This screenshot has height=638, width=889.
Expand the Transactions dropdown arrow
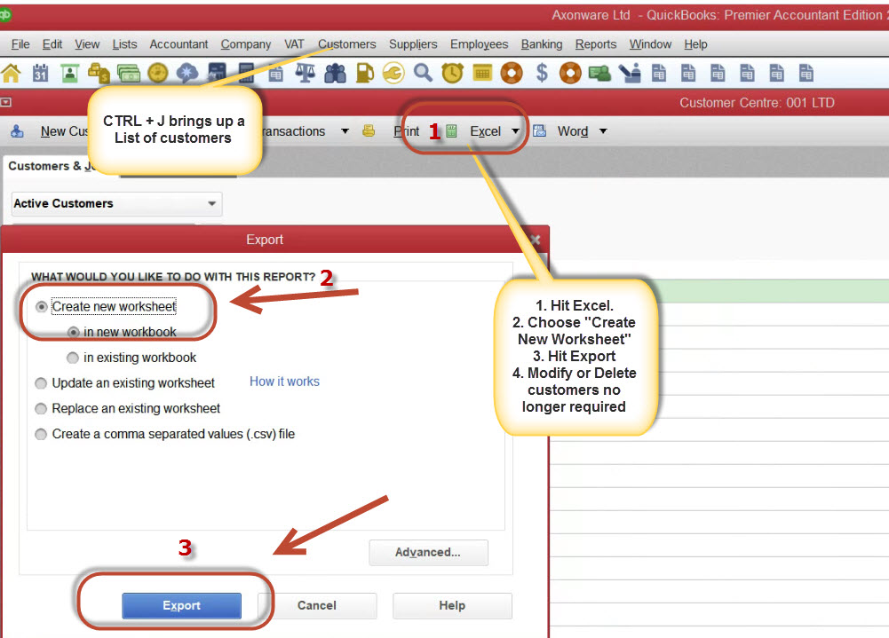[345, 131]
